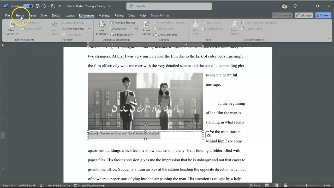The width and height of the screenshot is (334, 188).
Task: Switch to the Review tab
Action: tap(119, 15)
